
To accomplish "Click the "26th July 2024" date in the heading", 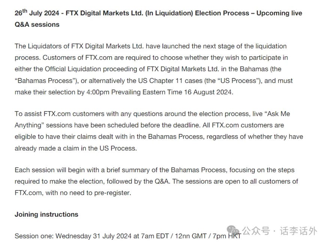I will tap(36, 13).
